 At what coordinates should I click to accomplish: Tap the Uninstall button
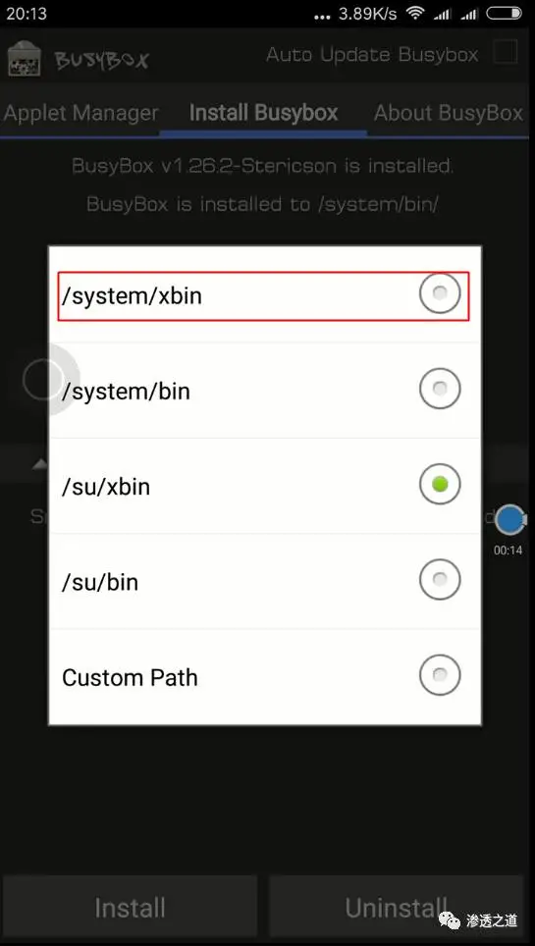(396, 908)
